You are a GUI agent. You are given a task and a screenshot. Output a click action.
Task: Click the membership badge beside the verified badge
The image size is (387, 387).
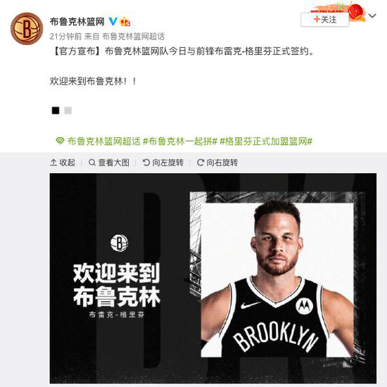125,22
